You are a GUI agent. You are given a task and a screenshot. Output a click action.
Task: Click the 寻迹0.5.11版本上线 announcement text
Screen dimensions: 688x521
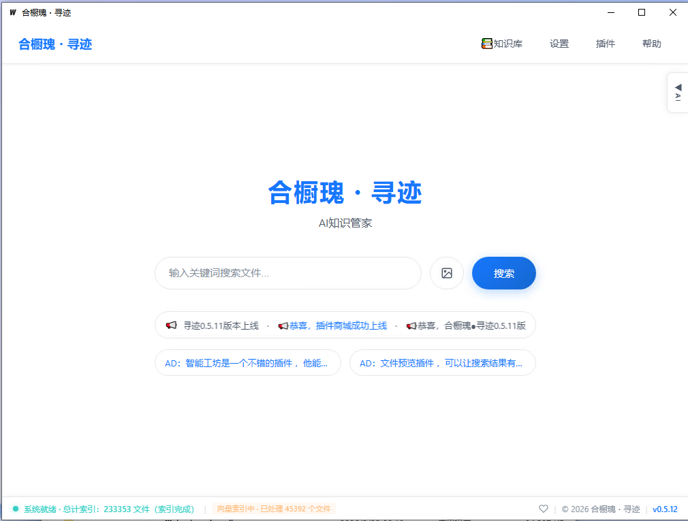(x=221, y=326)
